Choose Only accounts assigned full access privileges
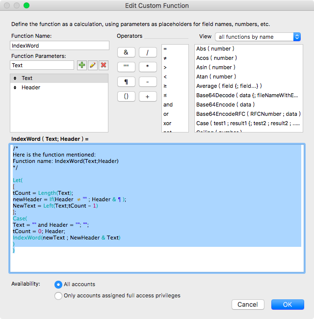This screenshot has width=314, height=319. point(58,295)
